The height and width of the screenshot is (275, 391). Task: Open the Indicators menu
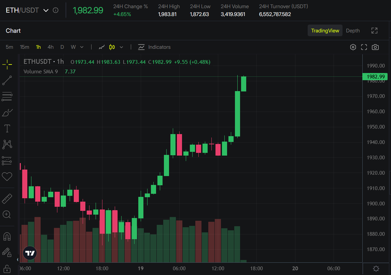(154, 47)
